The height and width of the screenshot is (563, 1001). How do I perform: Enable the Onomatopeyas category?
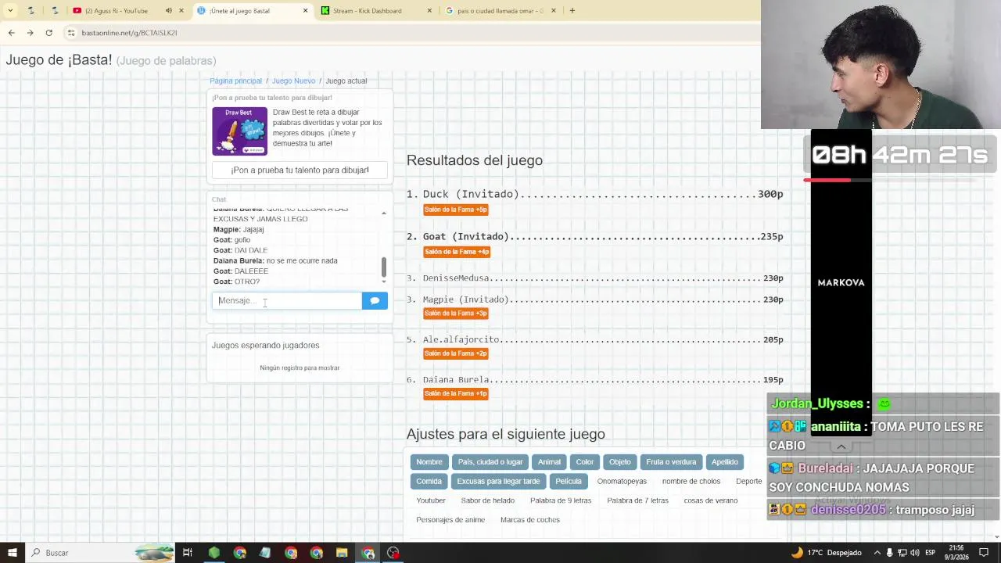point(622,482)
